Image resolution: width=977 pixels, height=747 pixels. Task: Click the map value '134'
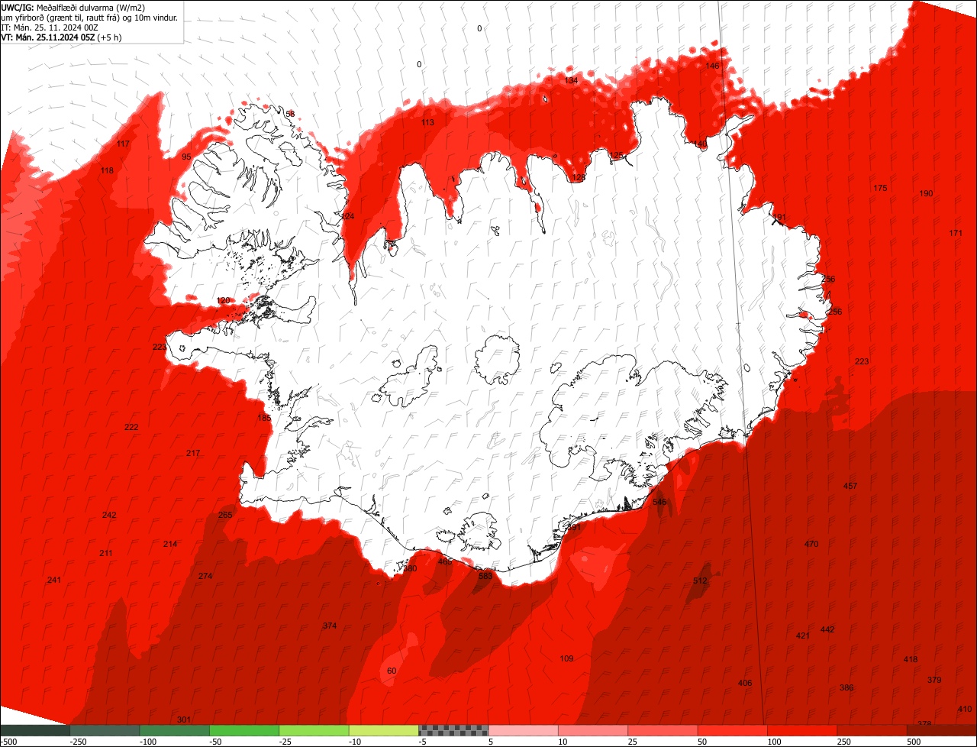(571, 80)
